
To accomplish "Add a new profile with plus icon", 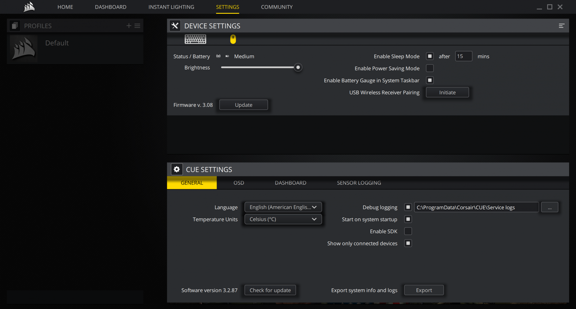I will [x=129, y=26].
